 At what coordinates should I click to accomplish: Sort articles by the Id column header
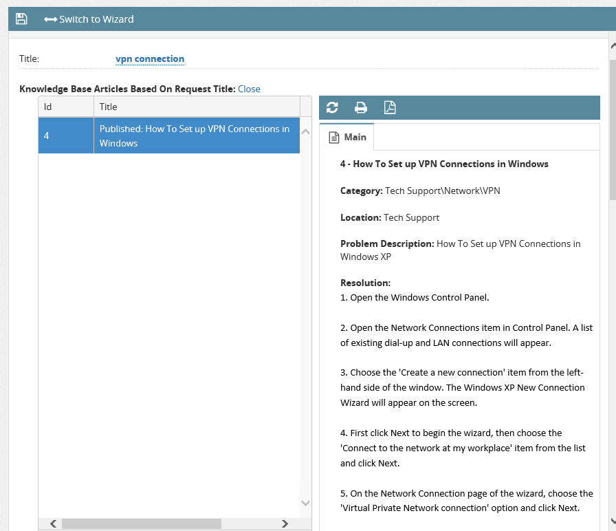[x=65, y=107]
